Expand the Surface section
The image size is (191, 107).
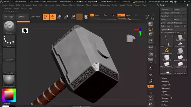(164, 105)
